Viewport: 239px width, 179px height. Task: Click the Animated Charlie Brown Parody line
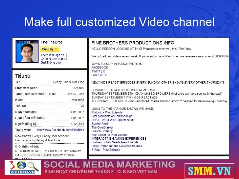pos(159,101)
